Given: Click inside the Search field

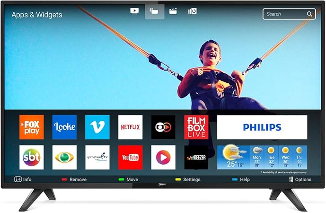Looking at the screenshot, I should coord(289,14).
